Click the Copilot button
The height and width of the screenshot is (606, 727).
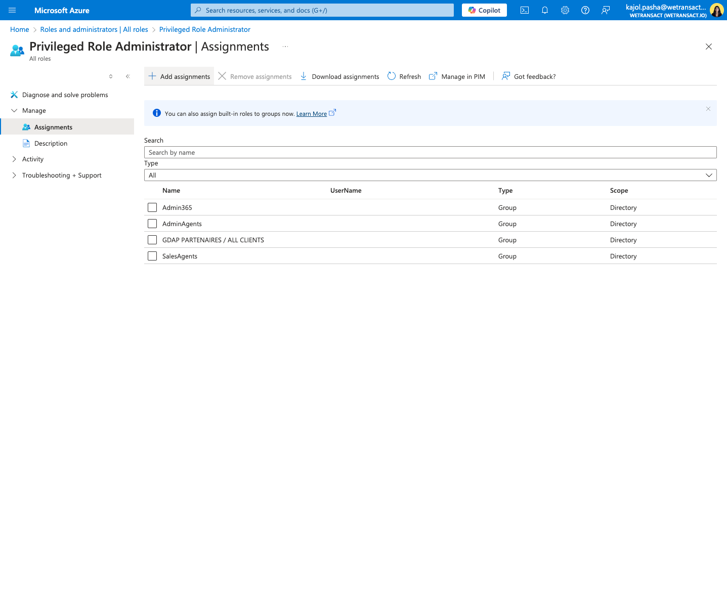484,10
